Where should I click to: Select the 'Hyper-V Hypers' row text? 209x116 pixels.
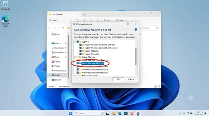91,51
